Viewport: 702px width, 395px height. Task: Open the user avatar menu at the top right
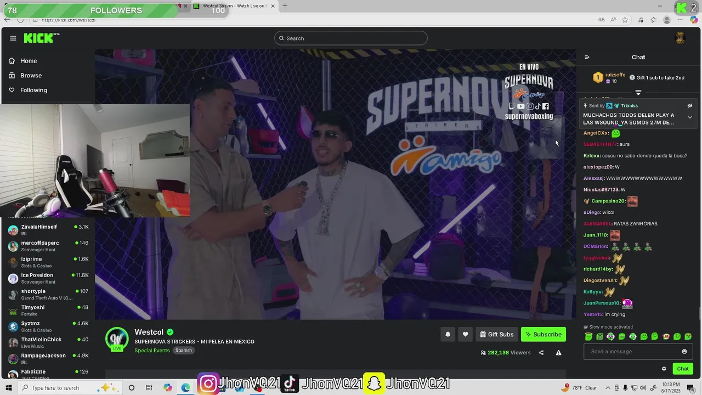680,38
